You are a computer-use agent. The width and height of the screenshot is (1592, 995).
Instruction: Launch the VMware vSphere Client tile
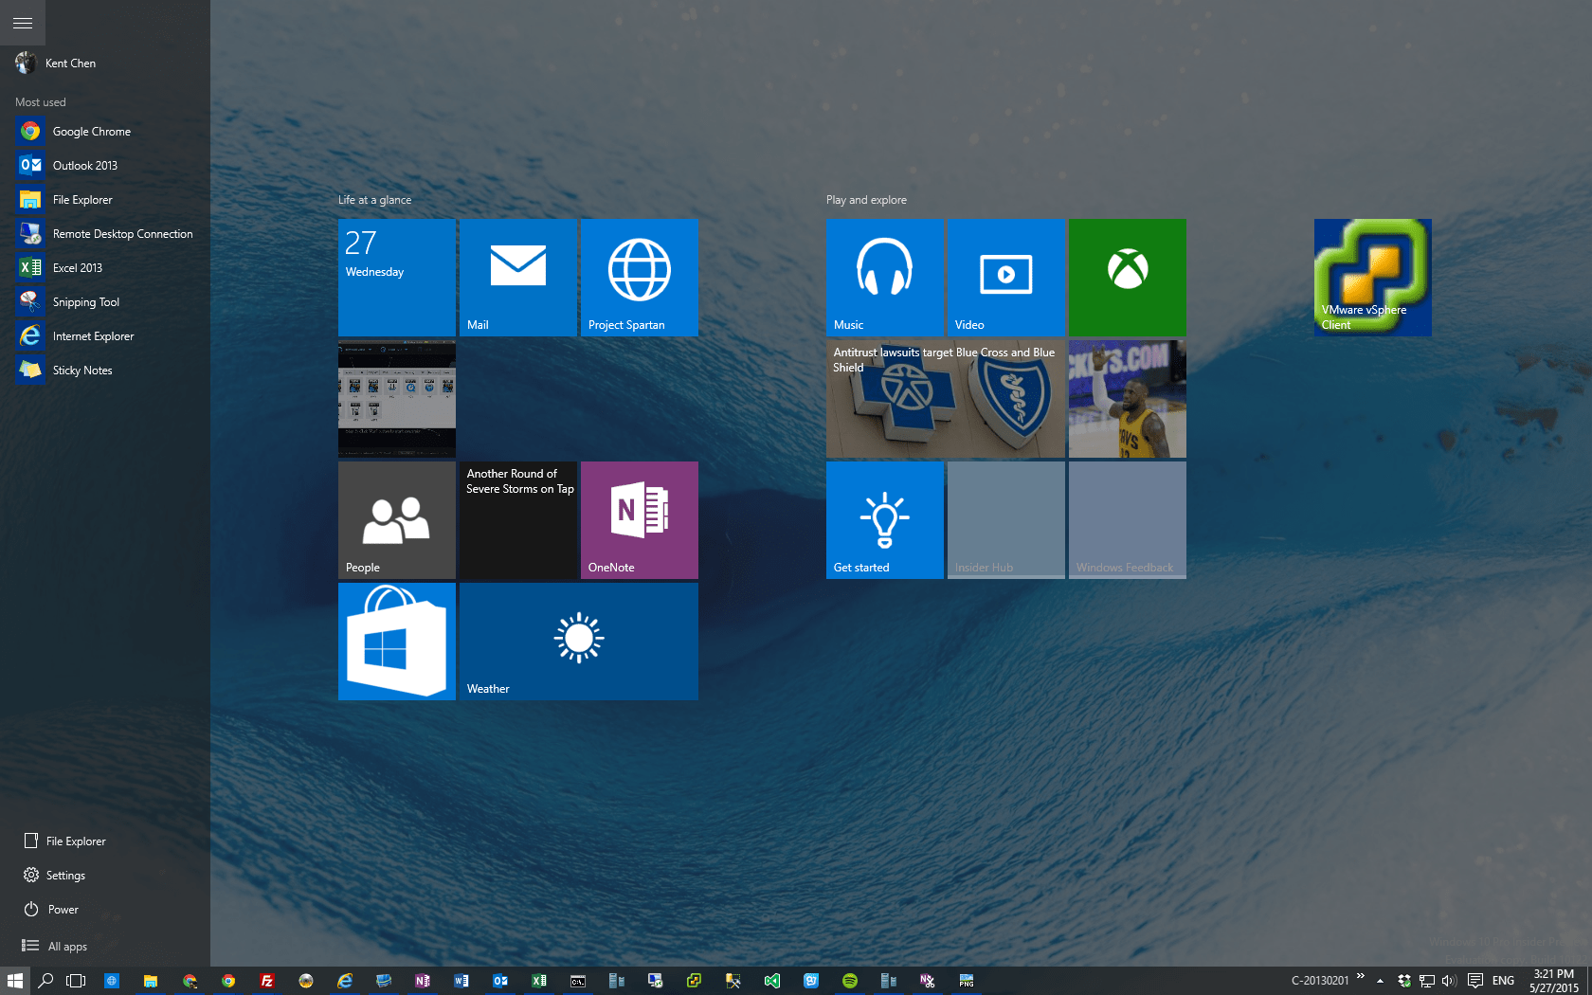coord(1373,278)
